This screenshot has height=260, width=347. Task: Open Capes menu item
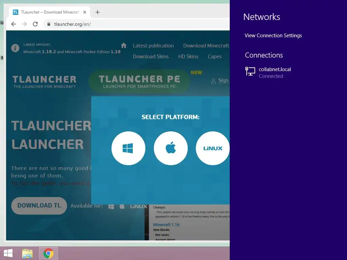tap(215, 57)
